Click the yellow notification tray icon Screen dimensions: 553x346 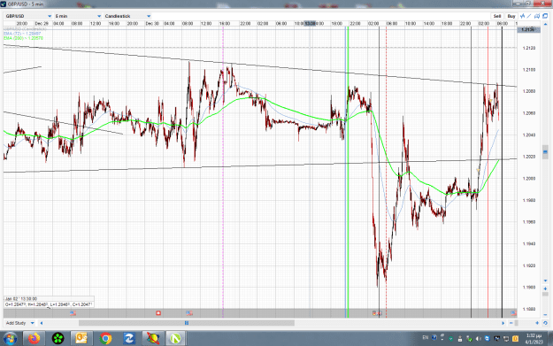point(515,339)
